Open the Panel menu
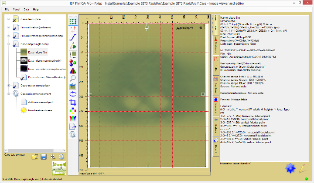 tap(16, 10)
